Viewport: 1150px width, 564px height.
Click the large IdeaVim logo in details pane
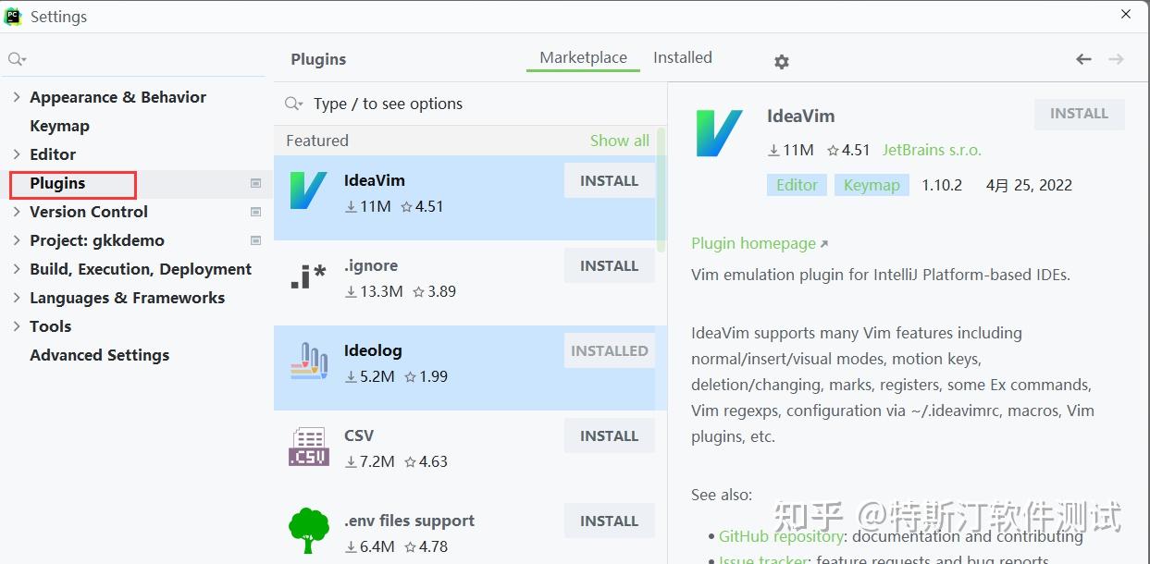(x=719, y=132)
